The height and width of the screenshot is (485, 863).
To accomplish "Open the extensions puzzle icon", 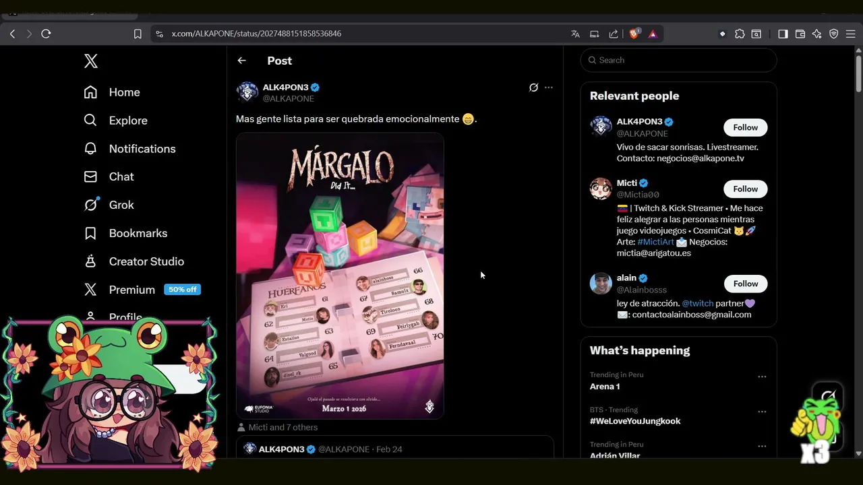I will pos(740,34).
